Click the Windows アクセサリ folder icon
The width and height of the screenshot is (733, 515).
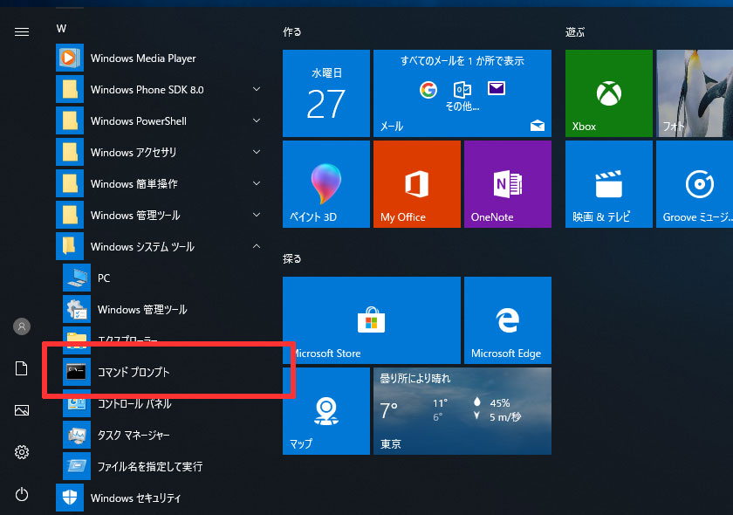(x=70, y=152)
